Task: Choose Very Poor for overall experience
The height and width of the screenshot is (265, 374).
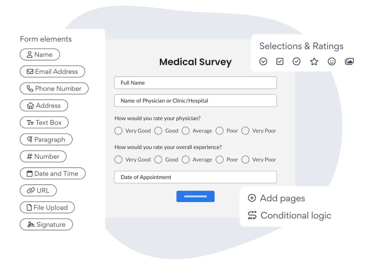Action: click(245, 160)
